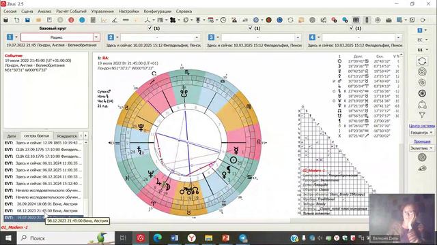This screenshot has width=437, height=245.
Task: Click the database icon in toolbar
Action: click(5, 20)
